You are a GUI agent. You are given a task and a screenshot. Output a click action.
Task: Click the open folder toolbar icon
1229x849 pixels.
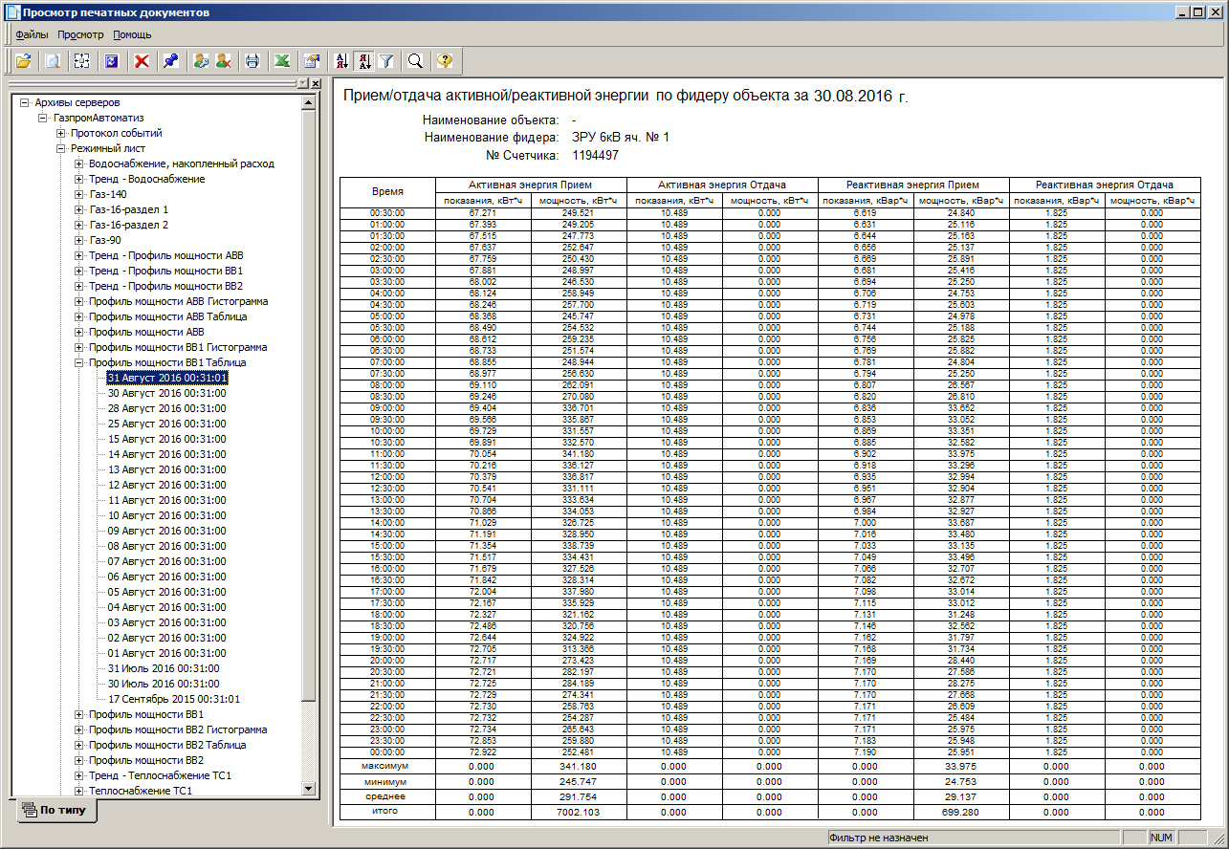pos(24,61)
